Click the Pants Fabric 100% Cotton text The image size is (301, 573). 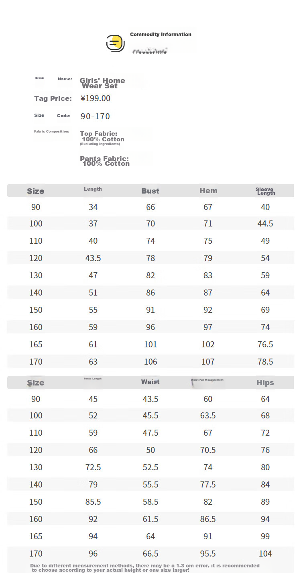coord(105,161)
